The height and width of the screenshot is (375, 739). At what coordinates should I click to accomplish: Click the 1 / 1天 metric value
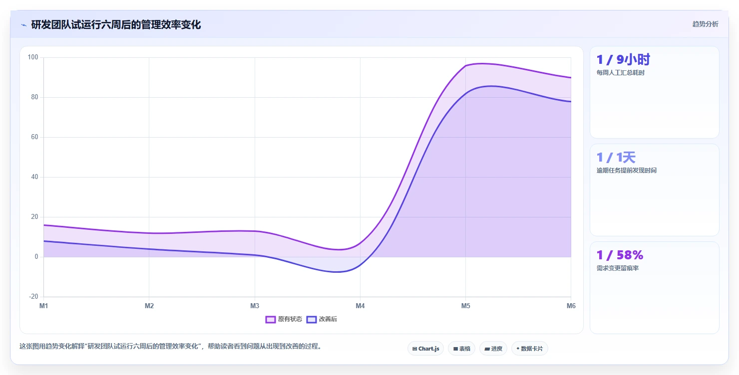click(616, 158)
